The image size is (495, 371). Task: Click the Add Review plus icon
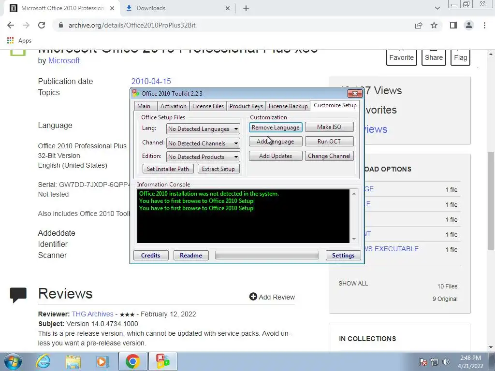click(x=253, y=297)
